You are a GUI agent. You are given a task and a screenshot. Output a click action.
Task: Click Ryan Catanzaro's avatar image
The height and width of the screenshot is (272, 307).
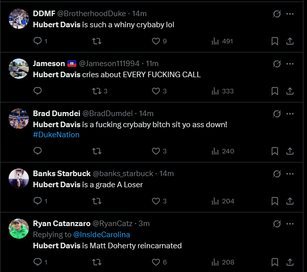pos(19,228)
